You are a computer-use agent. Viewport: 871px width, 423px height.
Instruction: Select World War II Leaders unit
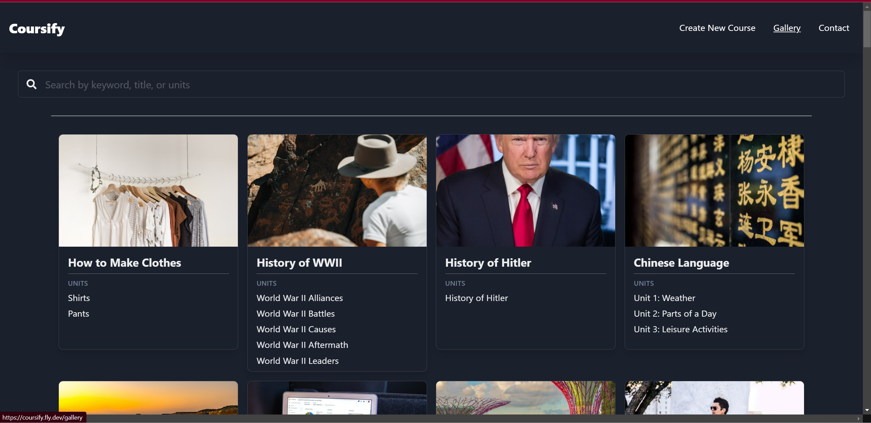pyautogui.click(x=297, y=361)
